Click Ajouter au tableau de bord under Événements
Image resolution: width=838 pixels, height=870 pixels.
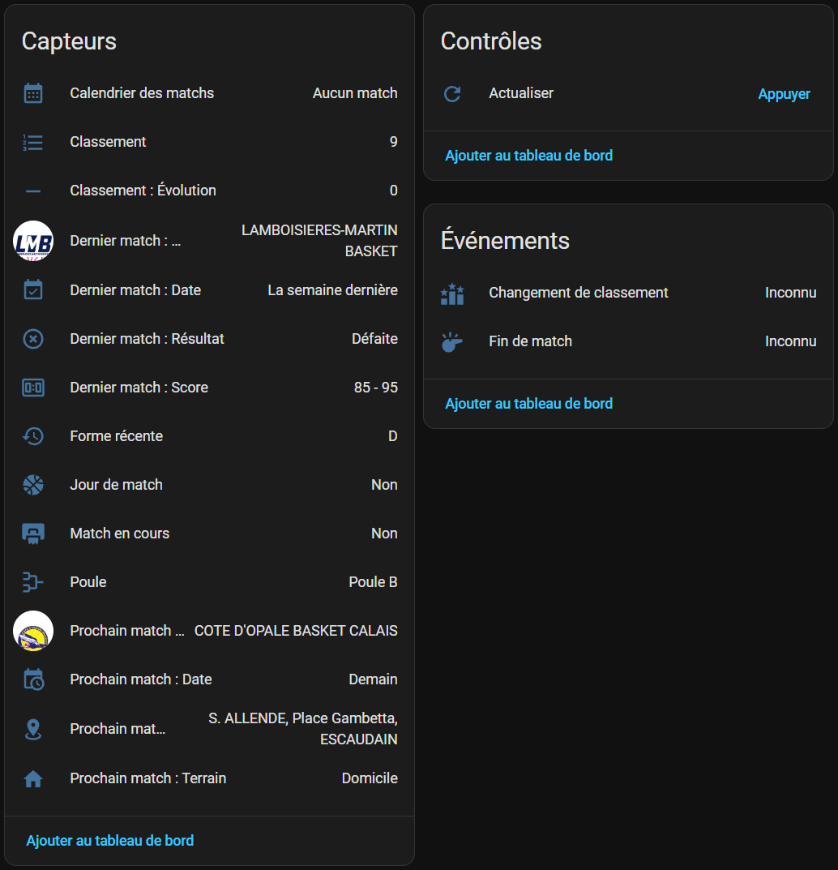click(528, 403)
